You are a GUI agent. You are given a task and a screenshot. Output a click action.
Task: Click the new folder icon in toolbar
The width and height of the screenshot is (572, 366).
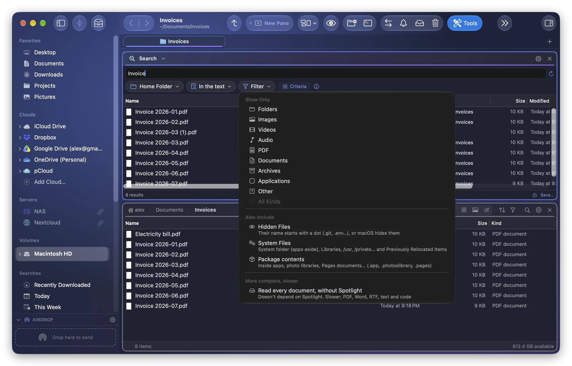351,23
